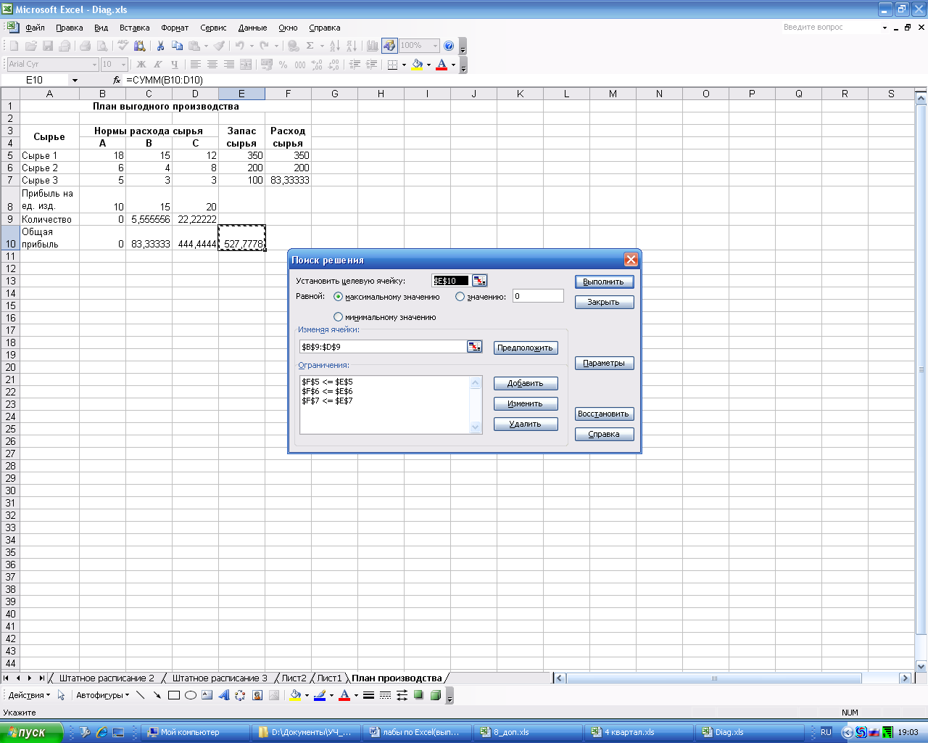This screenshot has height=743, width=928.
Task: Open the Dash Style options
Action: click(x=385, y=695)
